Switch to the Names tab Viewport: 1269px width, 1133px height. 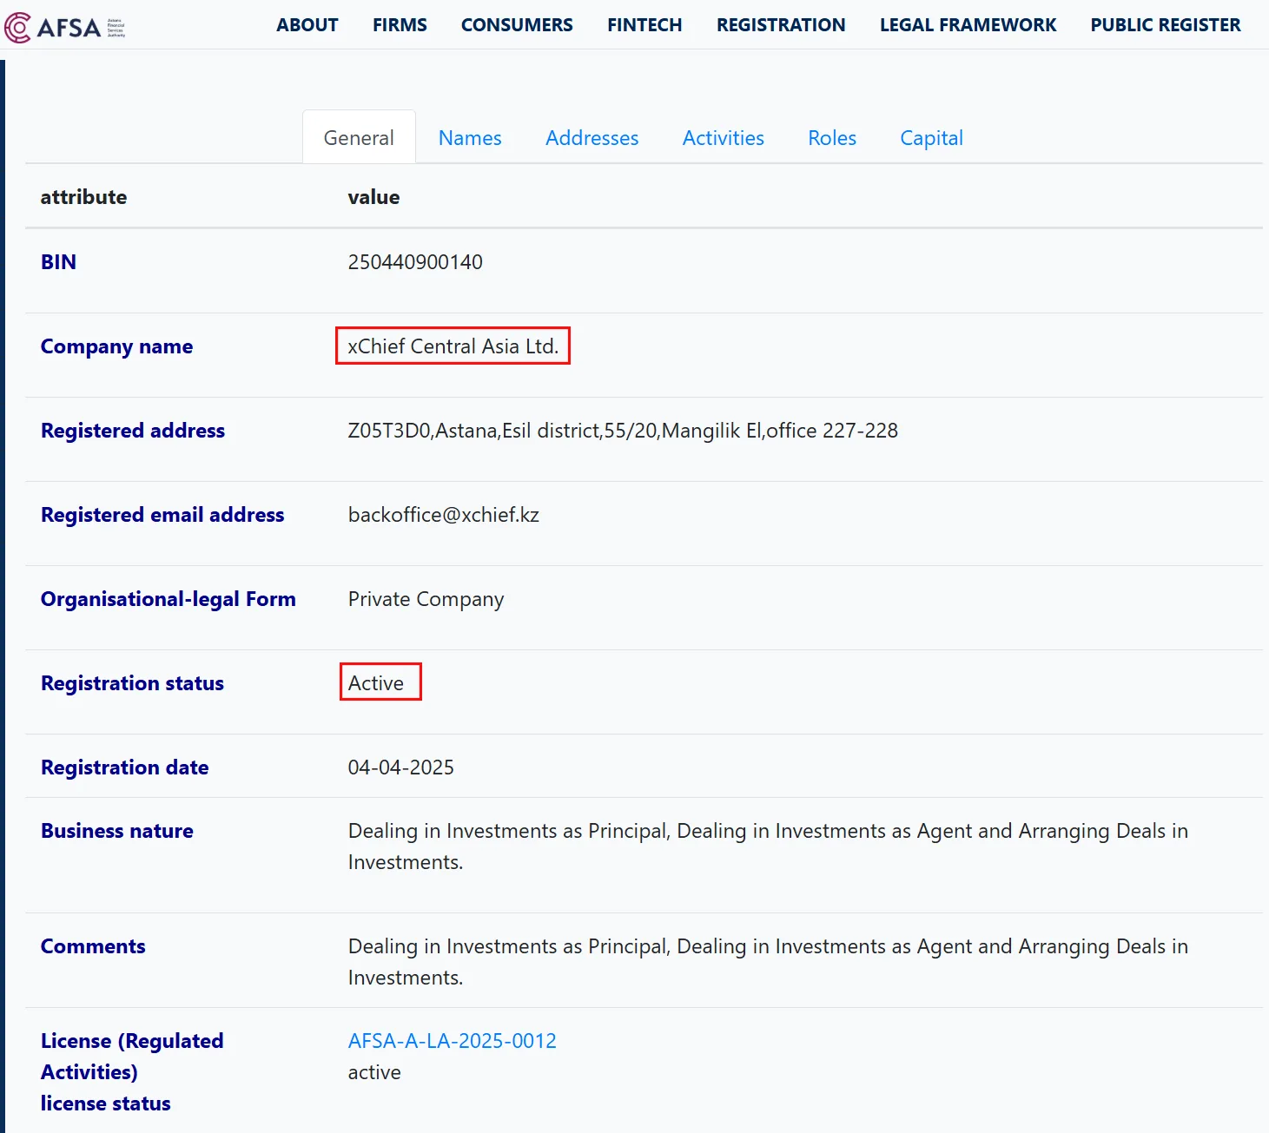[470, 138]
